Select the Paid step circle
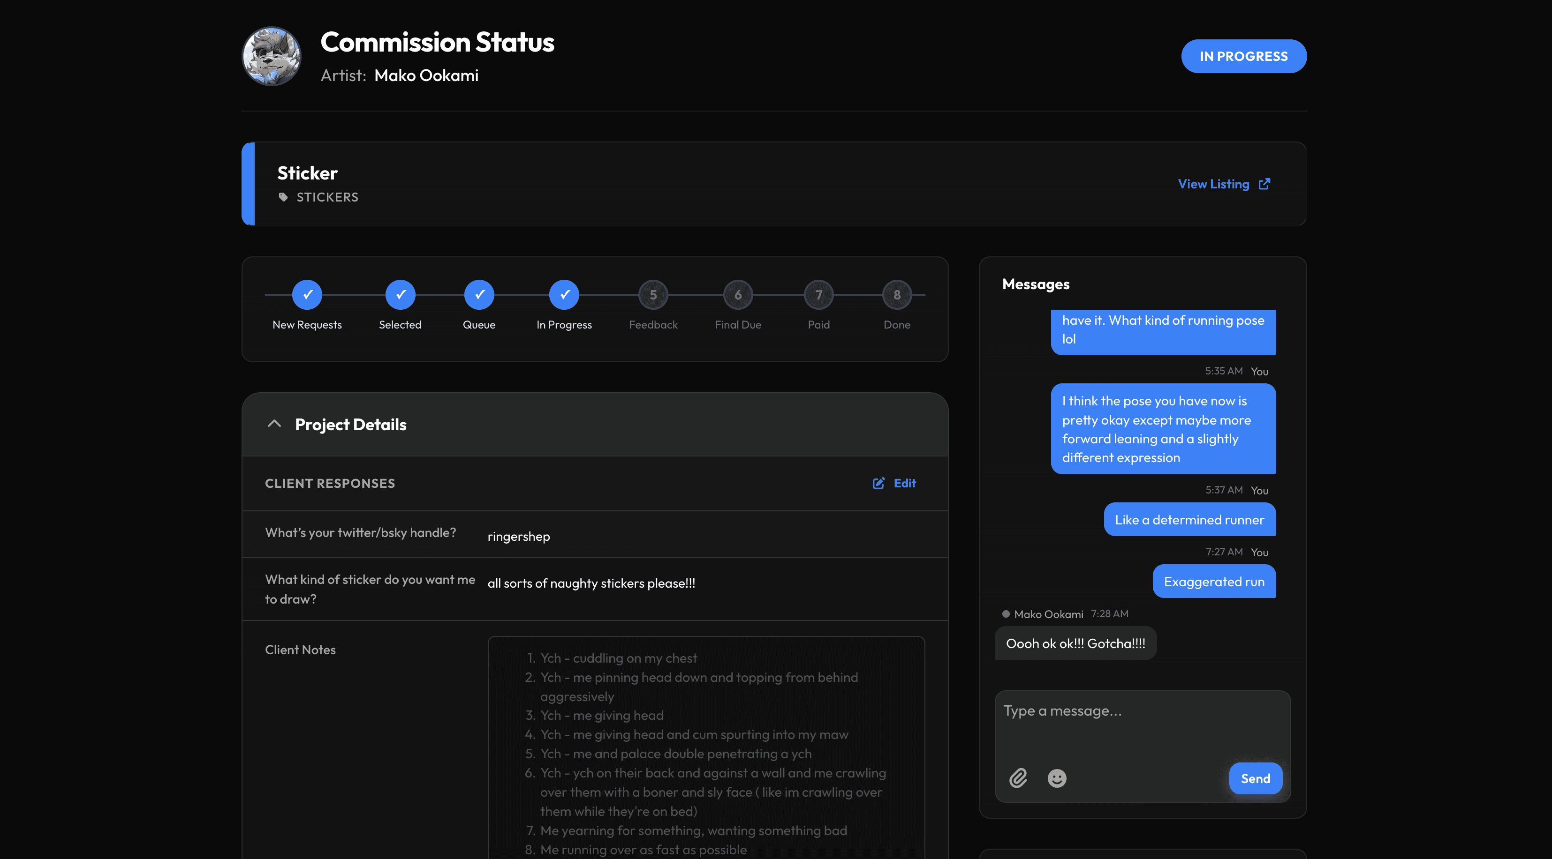 coord(818,295)
